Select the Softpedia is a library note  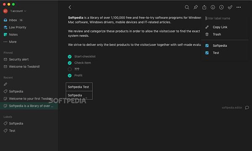coord(29,106)
